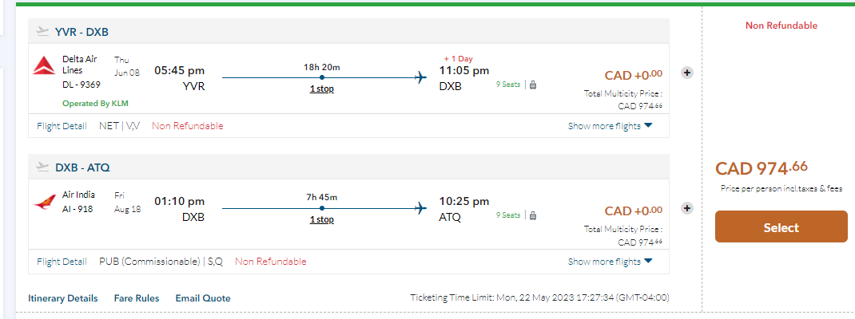Open the Itinerary Details tab
This screenshot has height=319, width=855.
pyautogui.click(x=63, y=298)
